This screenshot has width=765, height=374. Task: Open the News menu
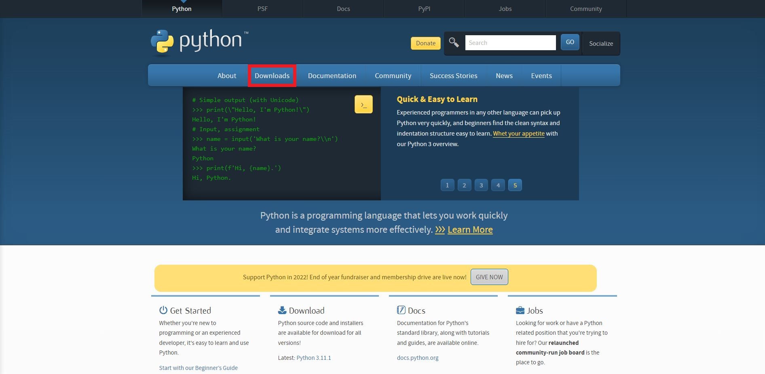tap(504, 76)
